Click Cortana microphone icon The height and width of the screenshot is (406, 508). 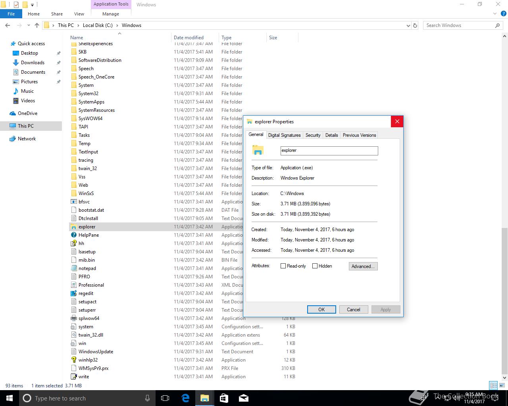(148, 398)
